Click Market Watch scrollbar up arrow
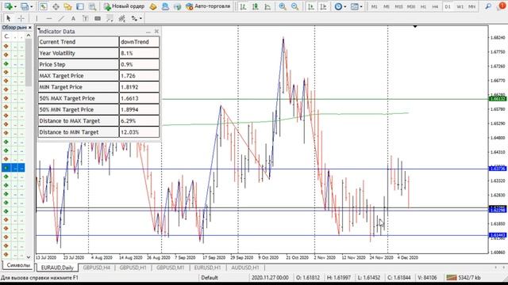The image size is (508, 285). coord(29,36)
